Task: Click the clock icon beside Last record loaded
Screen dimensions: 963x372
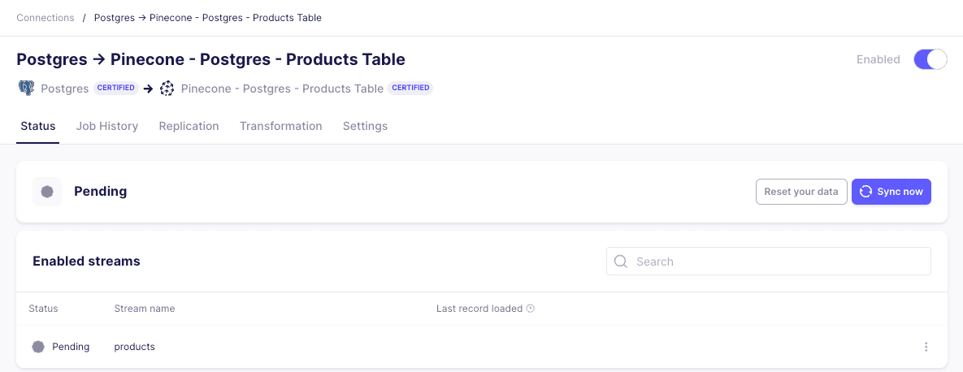Action: pos(530,309)
